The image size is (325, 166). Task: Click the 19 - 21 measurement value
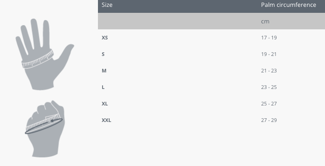pos(269,54)
